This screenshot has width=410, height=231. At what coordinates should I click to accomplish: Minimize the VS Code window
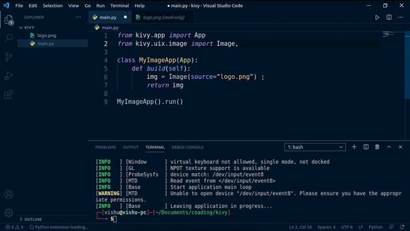pyautogui.click(x=368, y=6)
